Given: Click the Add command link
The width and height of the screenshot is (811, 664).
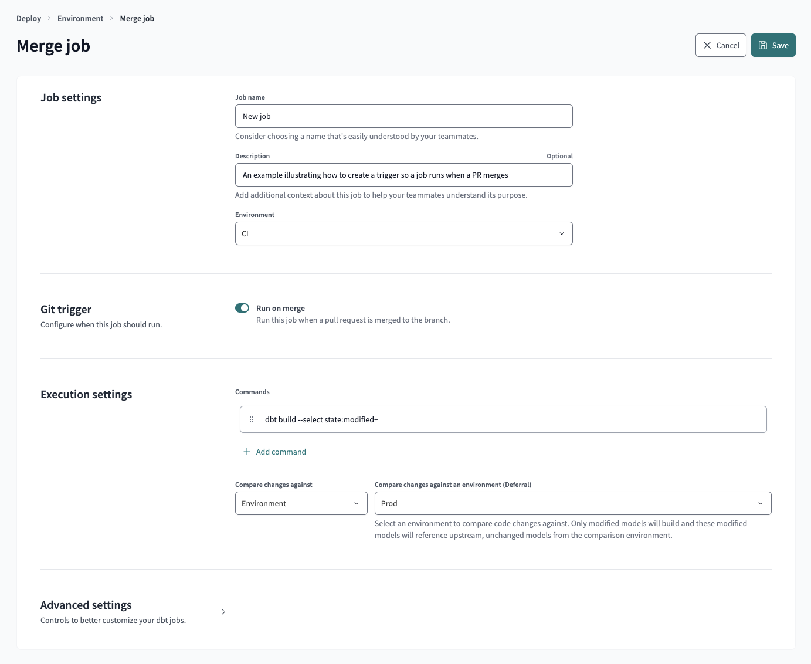Looking at the screenshot, I should [x=281, y=452].
